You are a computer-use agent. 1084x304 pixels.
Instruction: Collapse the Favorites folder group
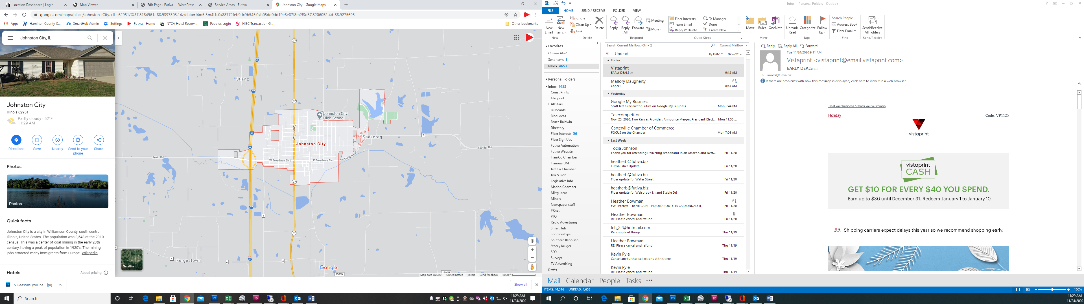[x=547, y=46]
